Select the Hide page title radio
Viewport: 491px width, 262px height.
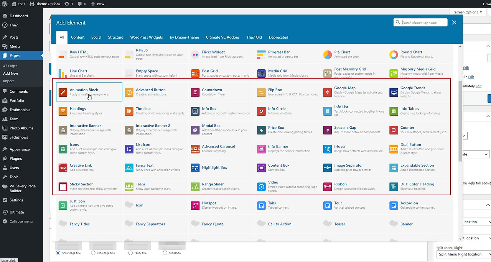(93, 253)
